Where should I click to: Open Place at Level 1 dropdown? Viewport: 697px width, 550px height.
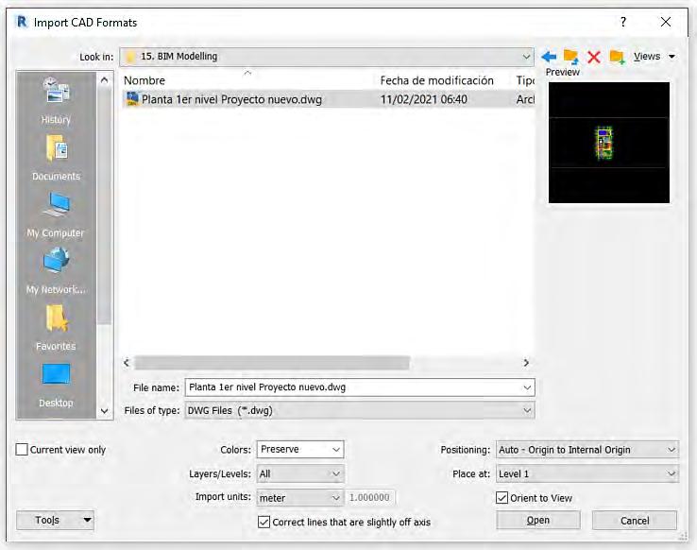pyautogui.click(x=587, y=474)
